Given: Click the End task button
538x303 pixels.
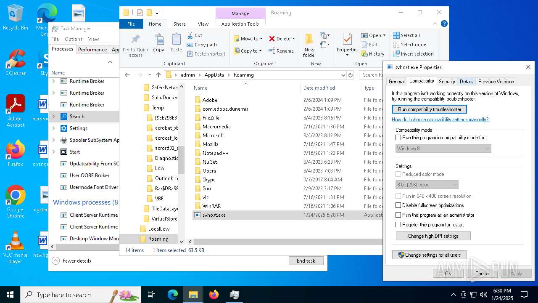Looking at the screenshot, I should tap(306, 261).
